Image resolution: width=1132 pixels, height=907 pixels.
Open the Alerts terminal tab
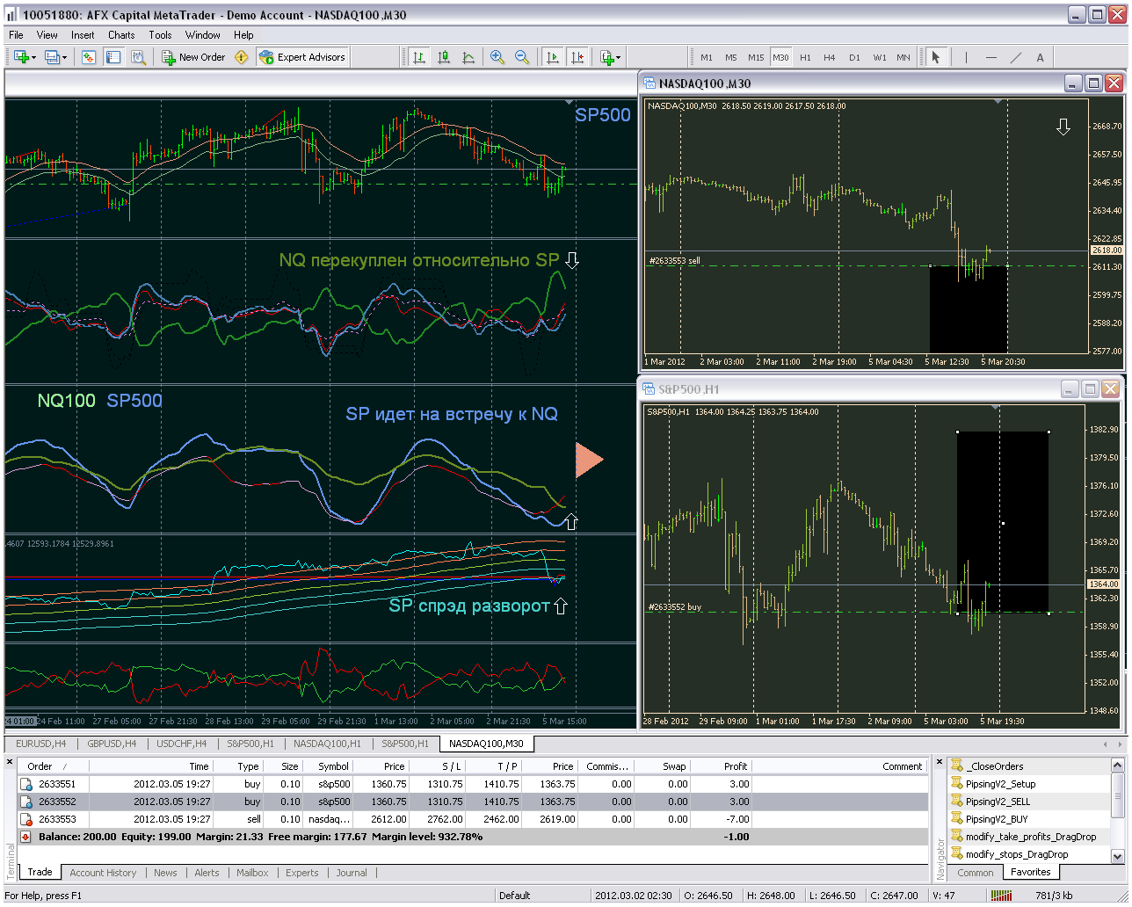[207, 873]
